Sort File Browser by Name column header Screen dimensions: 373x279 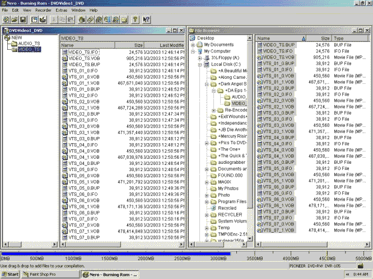pyautogui.click(x=281, y=38)
